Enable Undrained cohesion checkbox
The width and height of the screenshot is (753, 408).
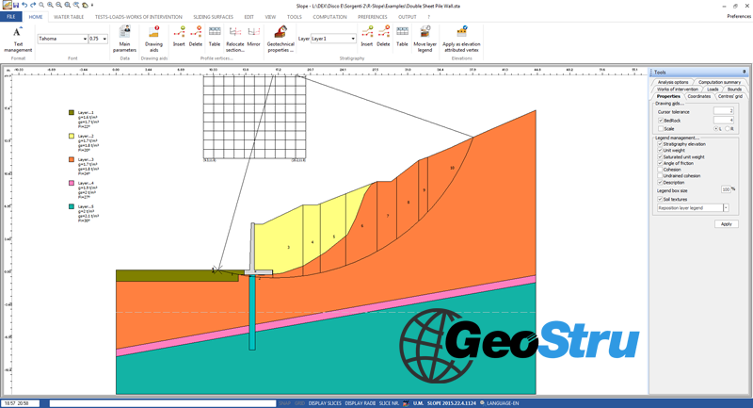coord(660,176)
